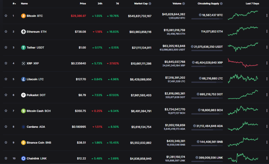Click the green Bitcoin Cash logo icon
Viewport: 269px width, 164px height.
point(23,111)
